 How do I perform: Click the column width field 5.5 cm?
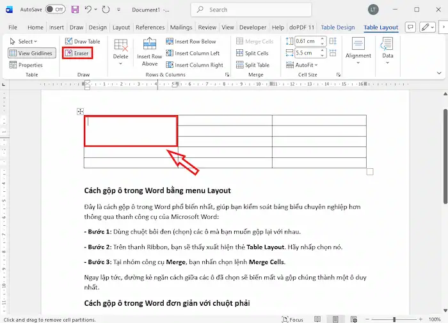click(x=307, y=53)
